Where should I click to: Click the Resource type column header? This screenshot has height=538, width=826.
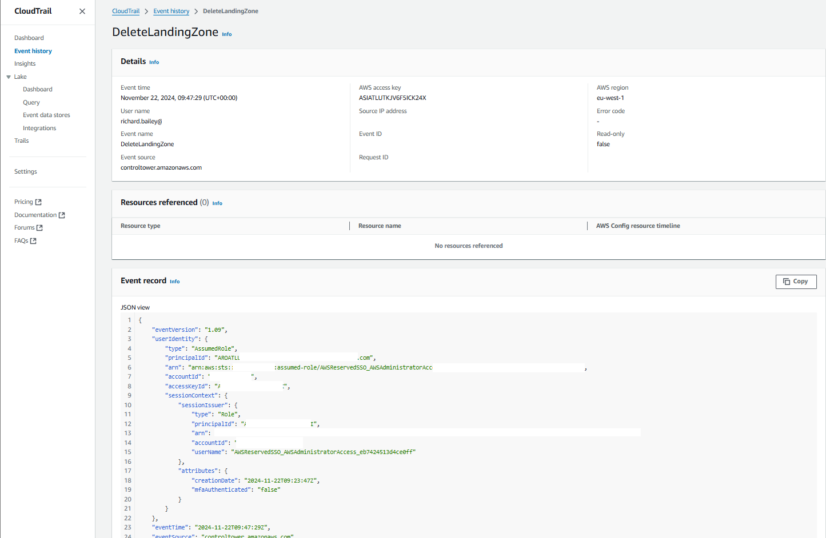point(141,226)
